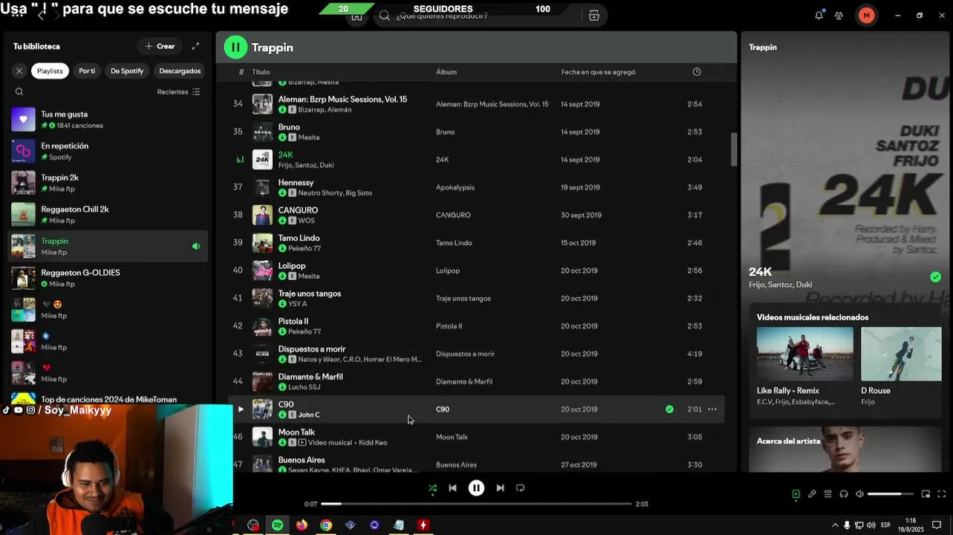Open the Pekeño 77 artist link under Pistola II

point(305,331)
